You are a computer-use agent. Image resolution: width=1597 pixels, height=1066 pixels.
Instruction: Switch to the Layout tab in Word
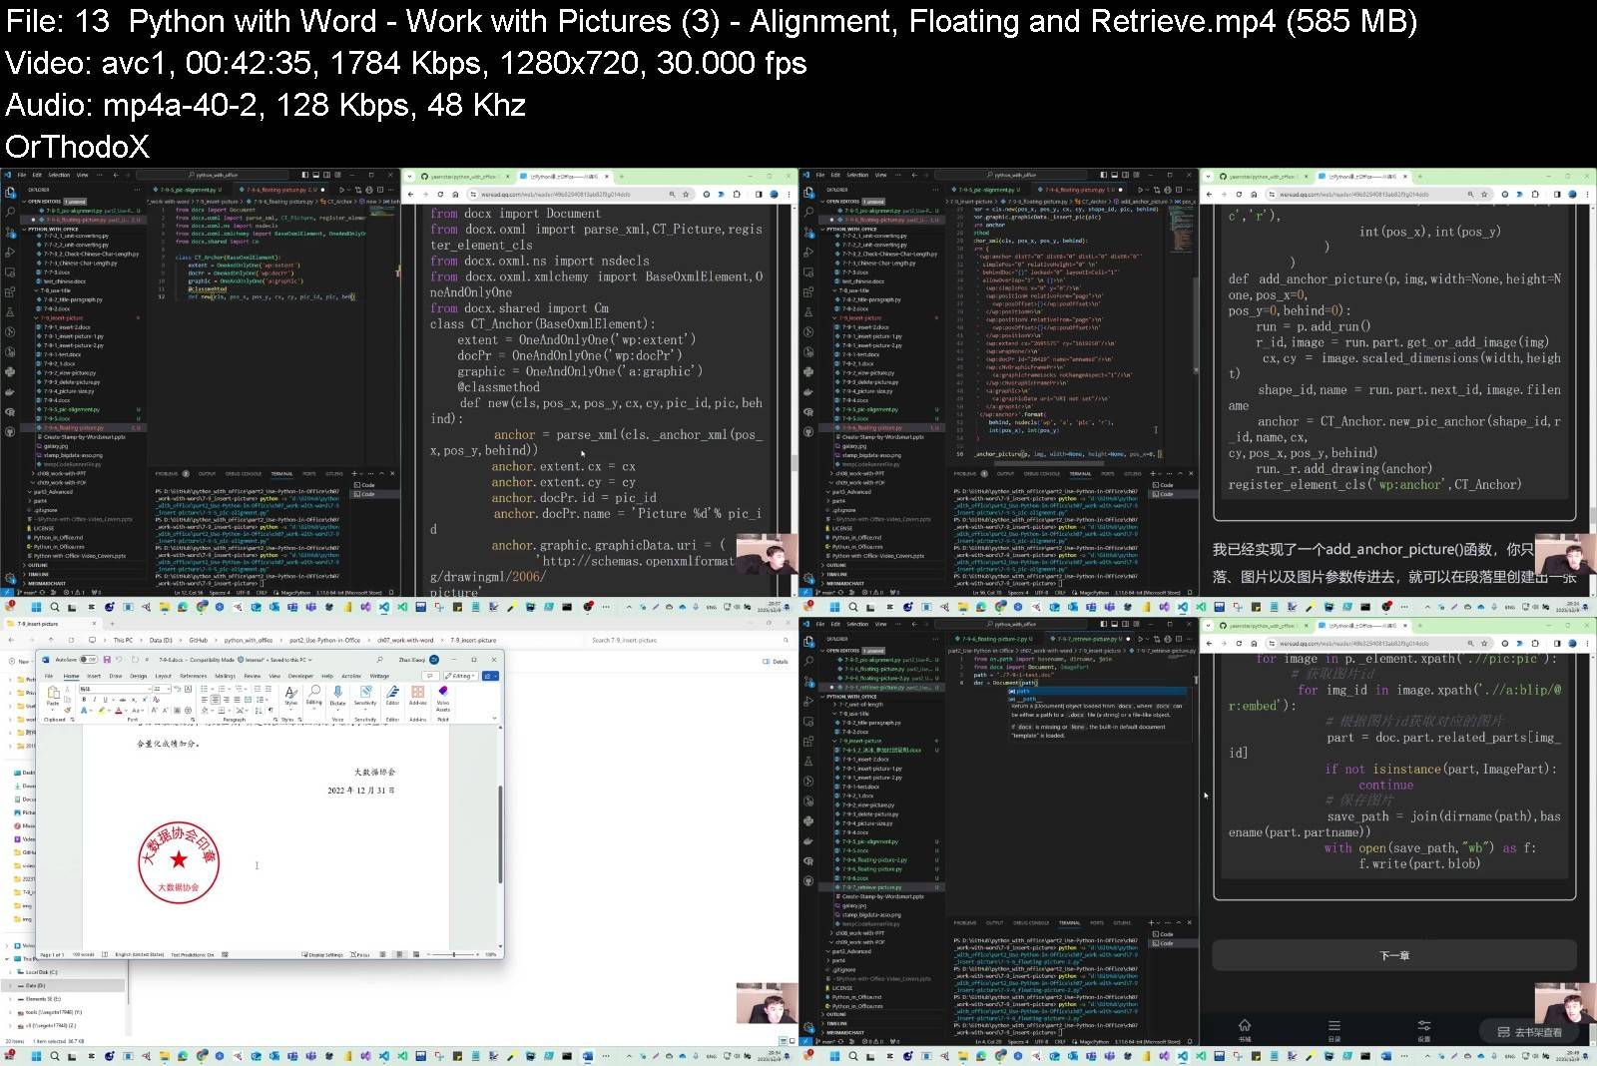(x=164, y=676)
